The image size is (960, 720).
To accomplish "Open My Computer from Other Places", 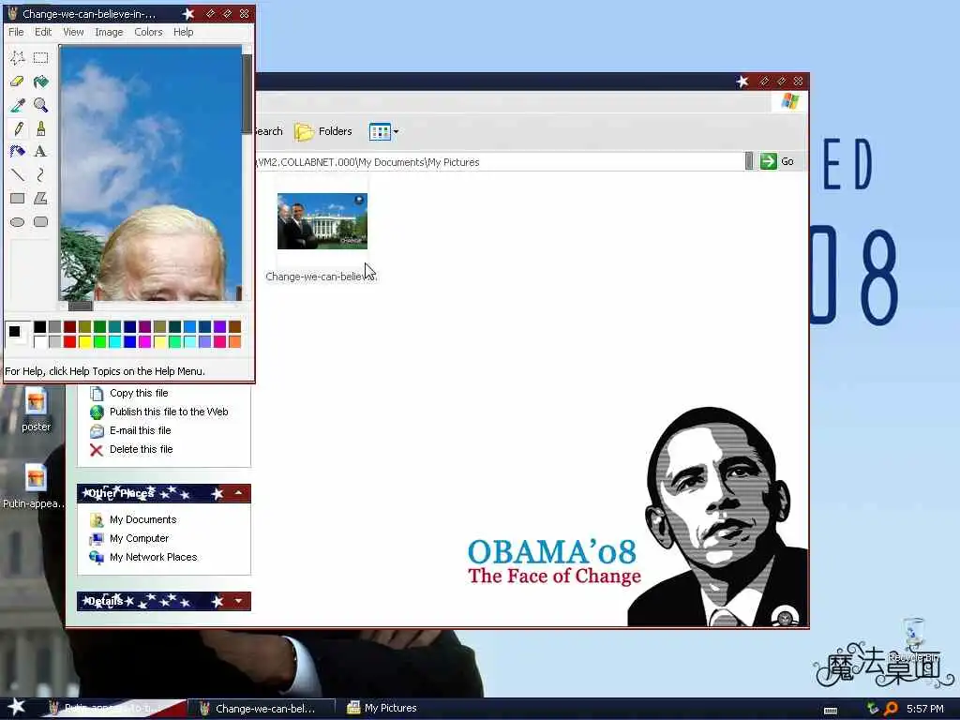I will click(x=139, y=539).
